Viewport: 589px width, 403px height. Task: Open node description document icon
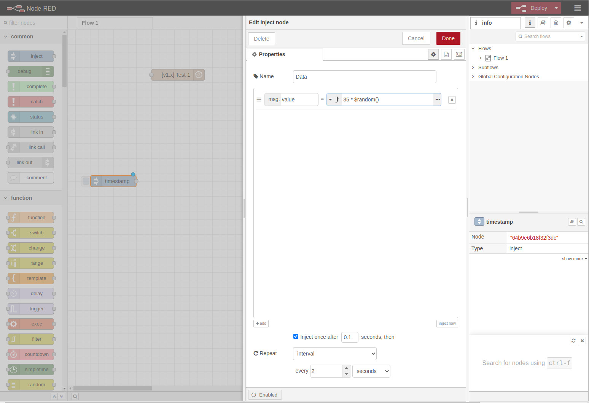[x=446, y=54]
